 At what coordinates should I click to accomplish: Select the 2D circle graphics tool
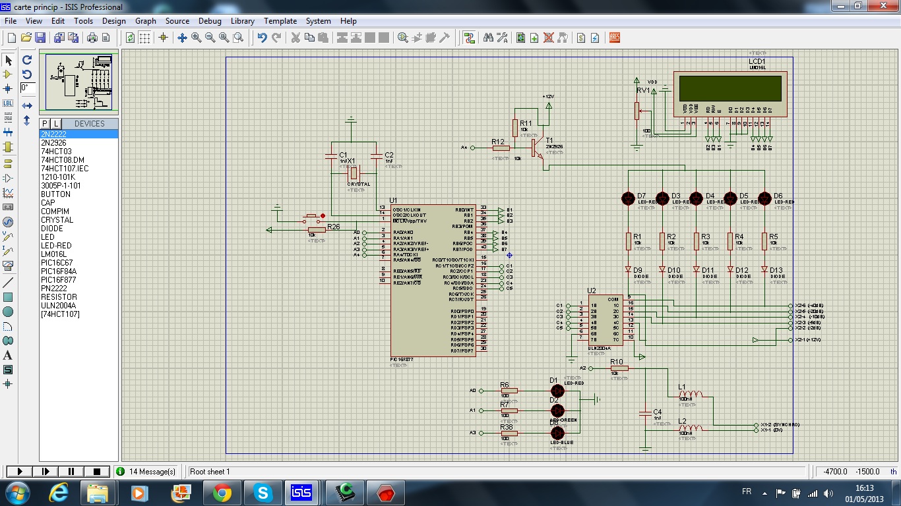[x=9, y=312]
